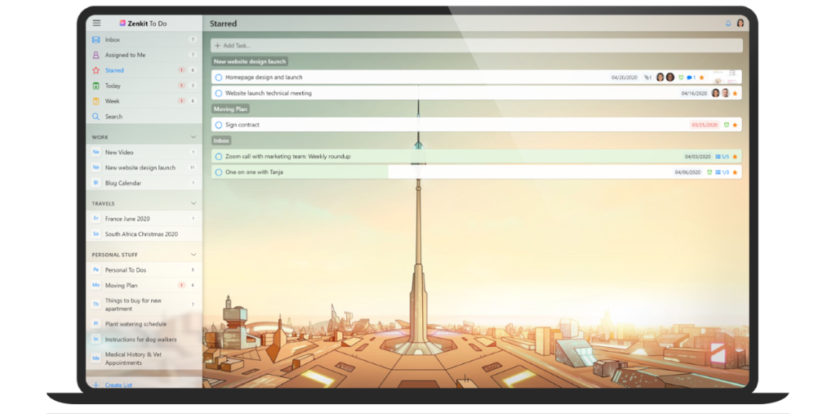
Task: Open Assigned to Me list
Action: pyautogui.click(x=144, y=55)
